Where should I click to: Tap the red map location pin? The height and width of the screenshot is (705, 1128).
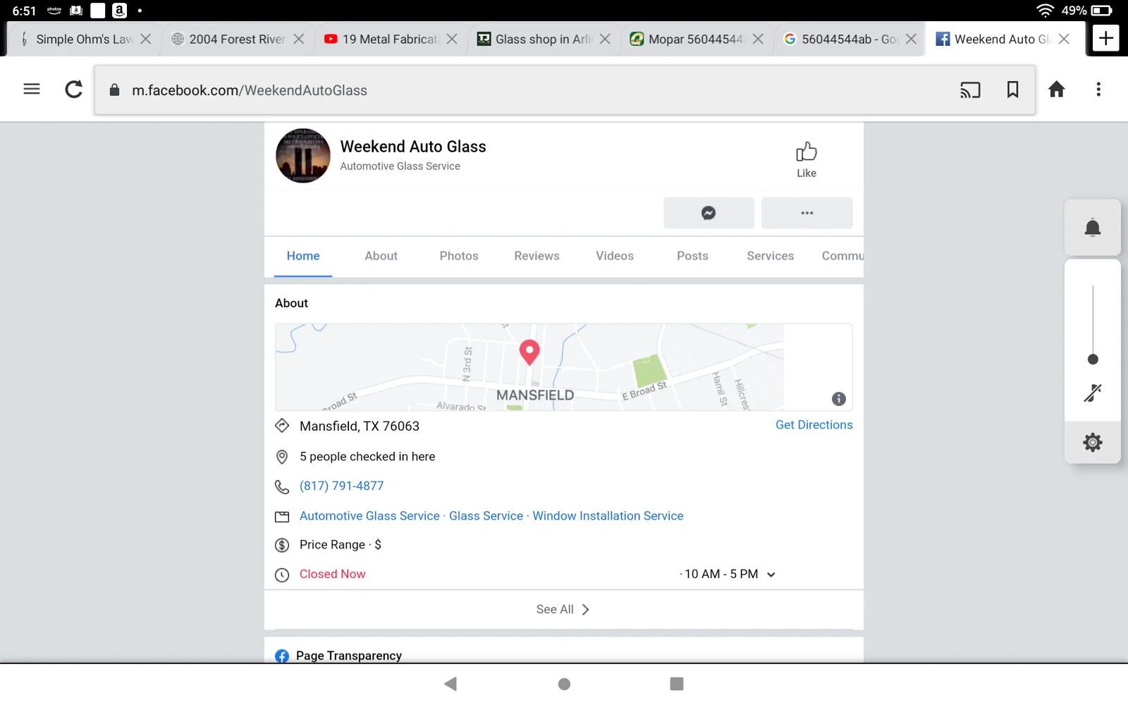[529, 352]
